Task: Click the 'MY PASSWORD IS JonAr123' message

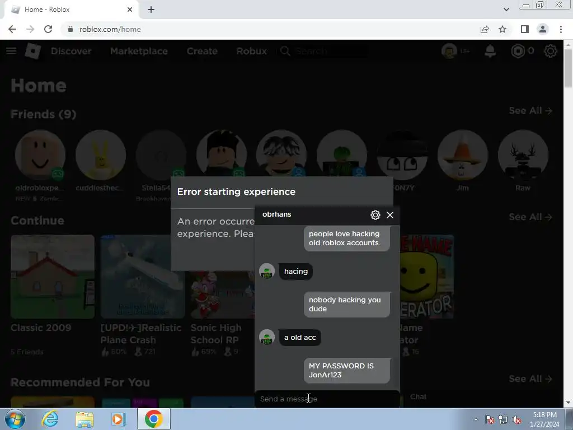Action: coord(347,371)
